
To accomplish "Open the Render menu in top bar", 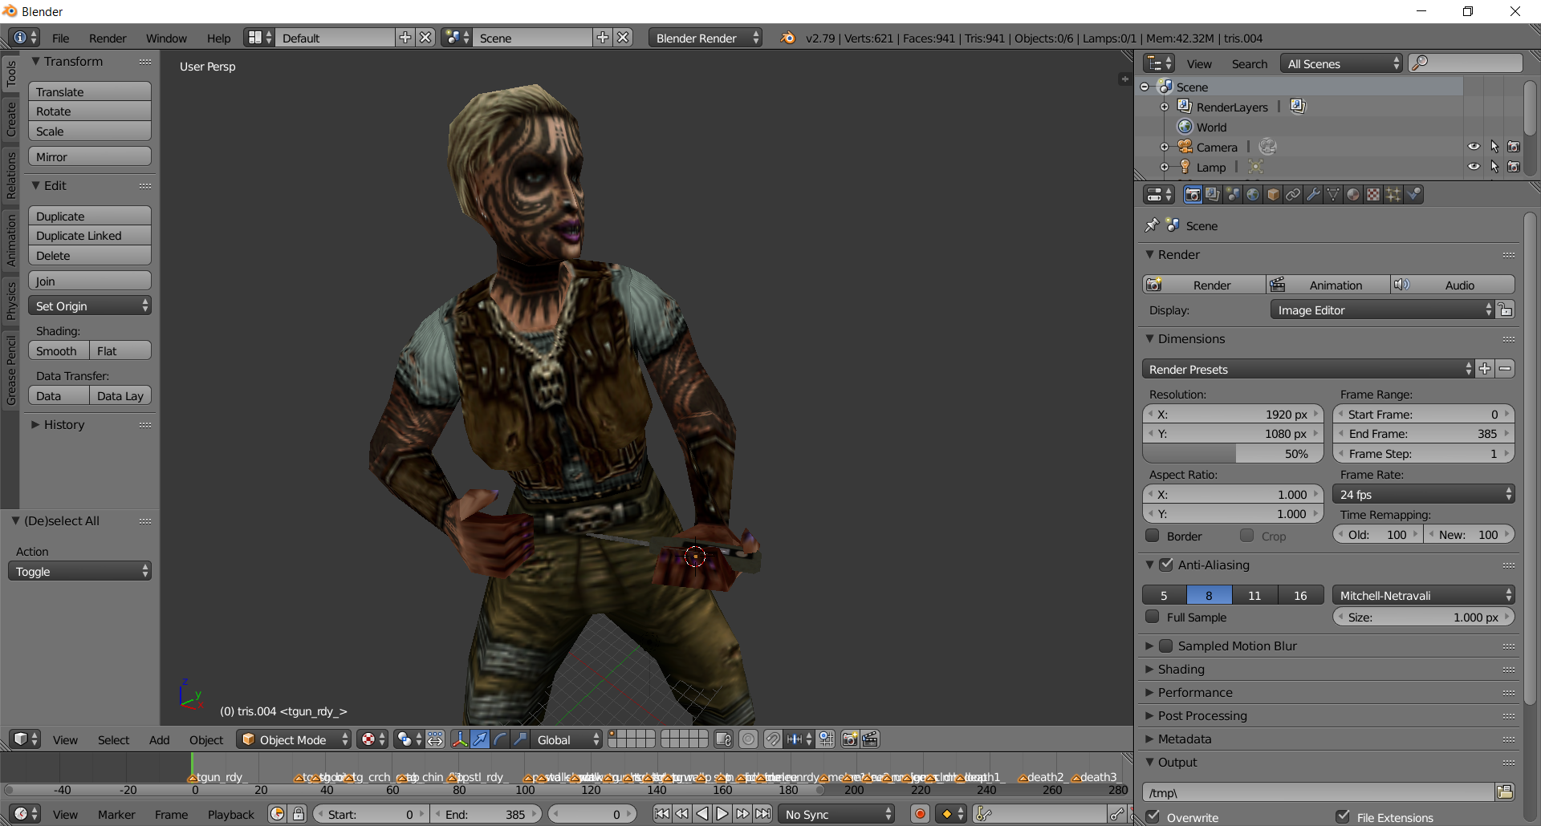I will (x=108, y=38).
